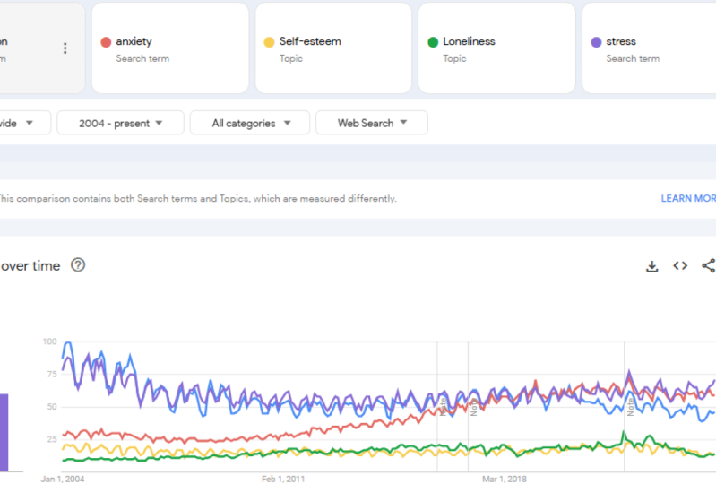This screenshot has width=716, height=484.
Task: Click the '50' y-axis value
Action: pyautogui.click(x=52, y=406)
